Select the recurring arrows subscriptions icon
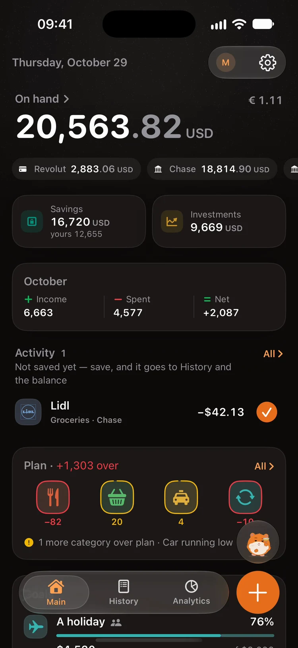Viewport: 298px width, 648px height. pyautogui.click(x=245, y=497)
